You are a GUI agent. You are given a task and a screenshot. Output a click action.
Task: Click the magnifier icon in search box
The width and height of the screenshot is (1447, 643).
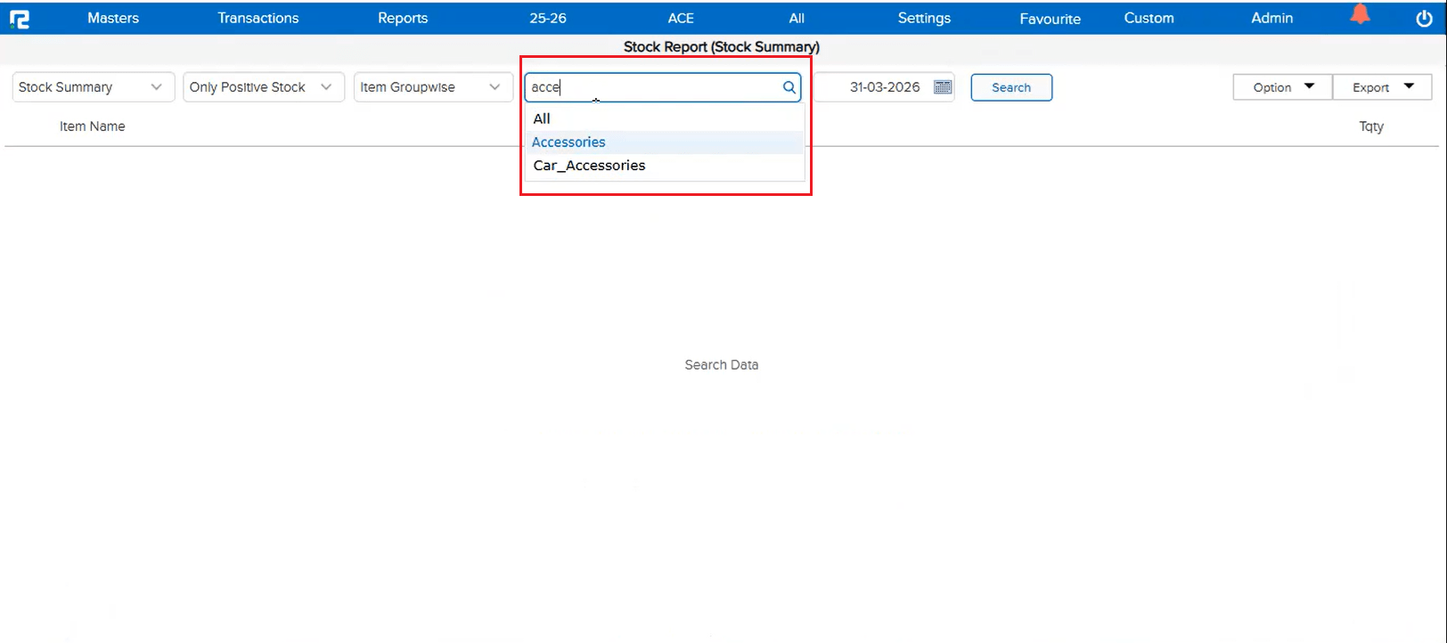click(789, 87)
